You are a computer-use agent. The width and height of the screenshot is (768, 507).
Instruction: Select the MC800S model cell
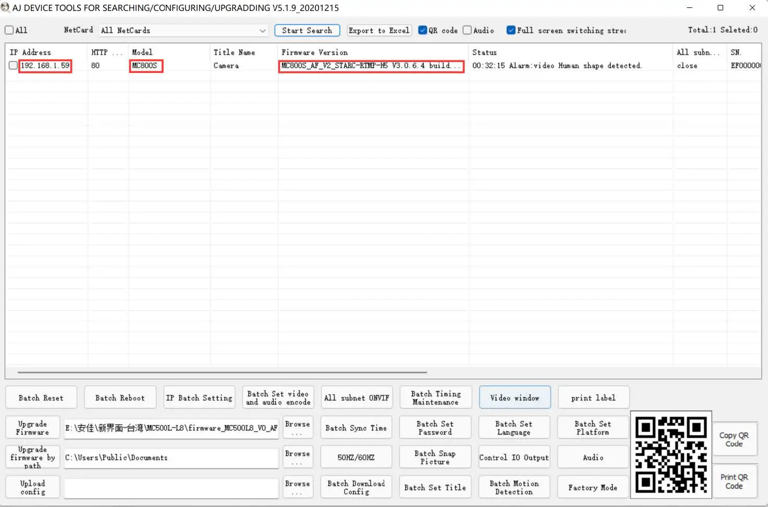click(146, 66)
